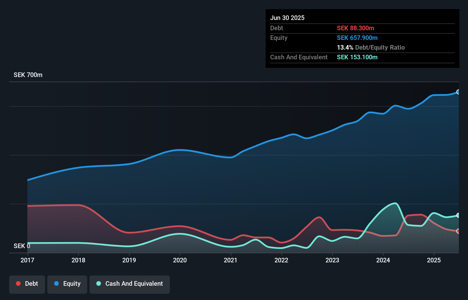Image resolution: width=468 pixels, height=300 pixels.
Task: Click the Equity value SEK 657.900m
Action: tap(357, 38)
